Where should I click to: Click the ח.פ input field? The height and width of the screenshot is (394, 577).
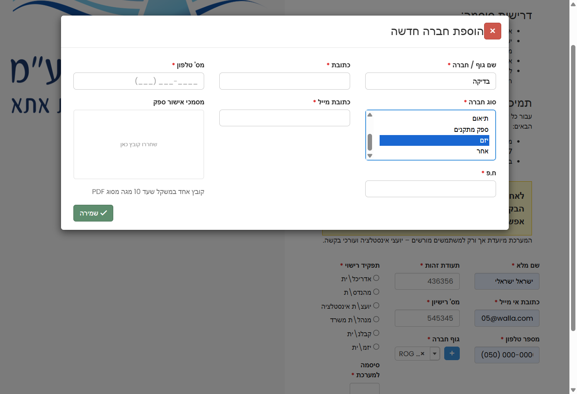(x=431, y=189)
